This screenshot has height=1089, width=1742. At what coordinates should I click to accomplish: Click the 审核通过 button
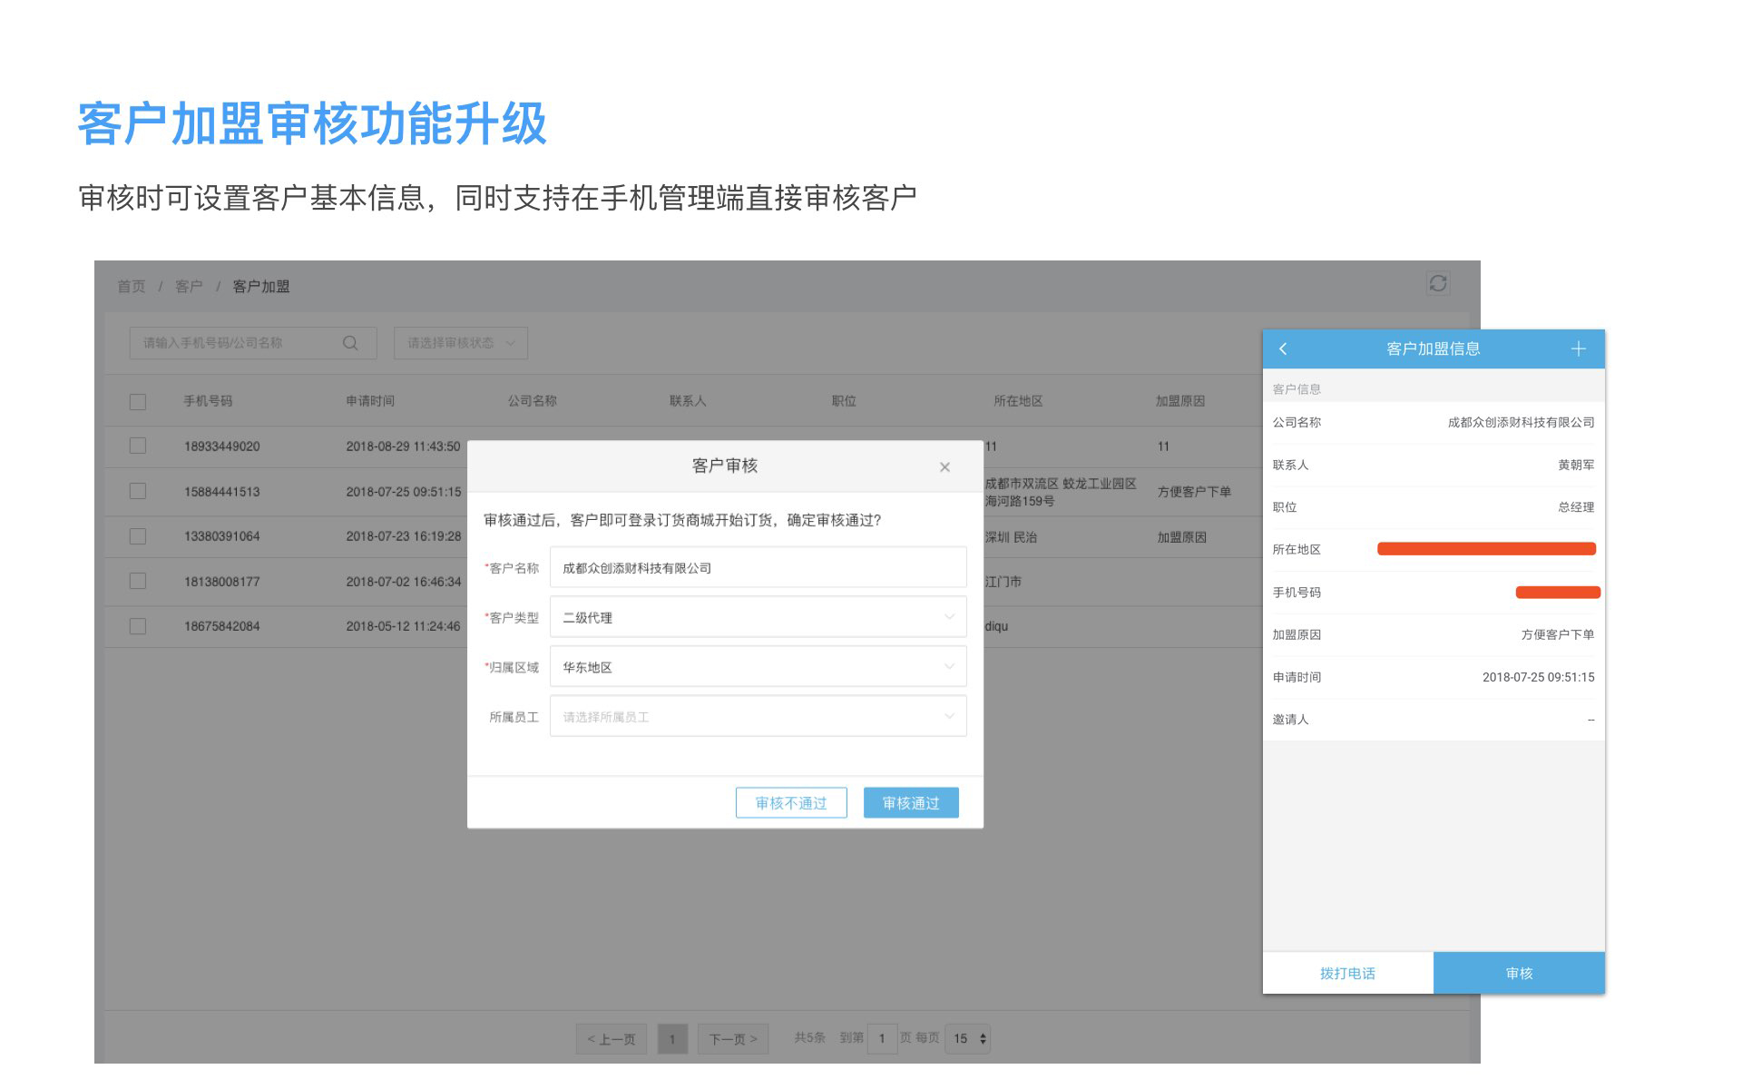[911, 803]
